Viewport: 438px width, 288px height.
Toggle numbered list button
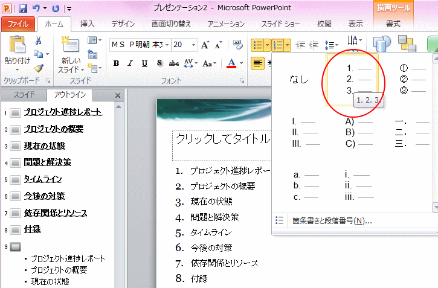click(278, 45)
